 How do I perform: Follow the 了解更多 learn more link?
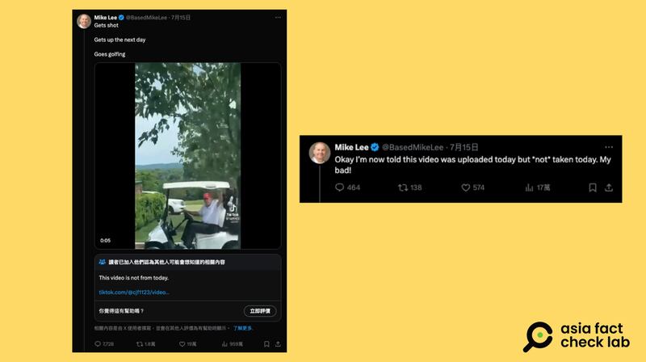click(245, 329)
